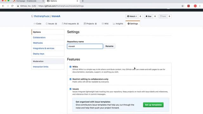Reload the page with the refresh icon
The width and height of the screenshot is (203, 114).
coord(12,6)
